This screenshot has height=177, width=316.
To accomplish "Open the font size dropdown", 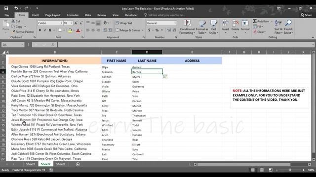I will pyautogui.click(x=71, y=23).
